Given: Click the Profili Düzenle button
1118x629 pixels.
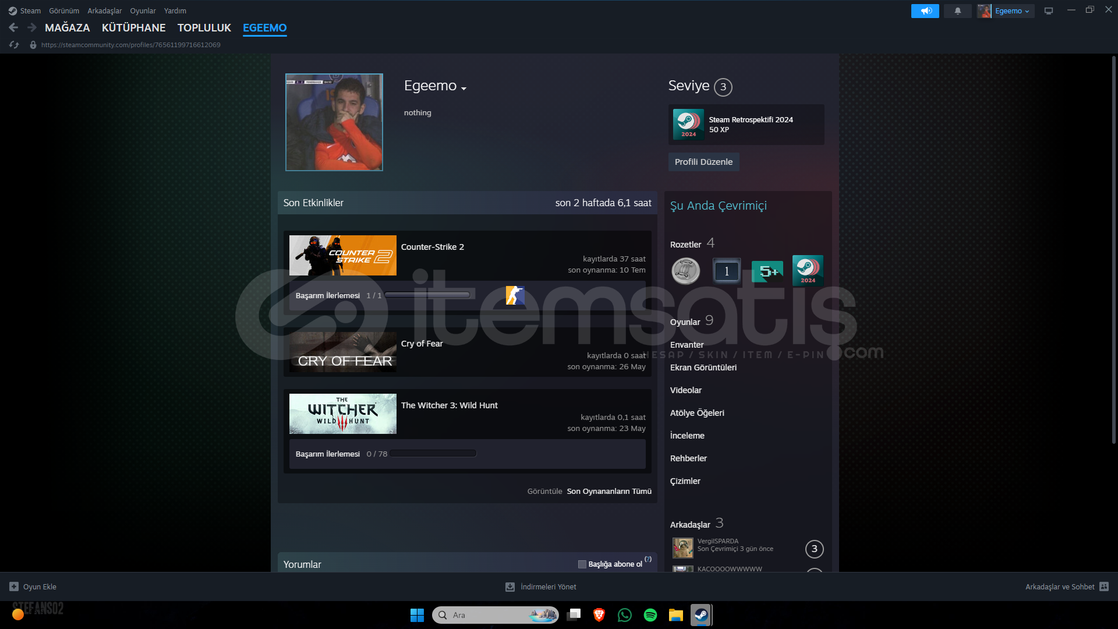Looking at the screenshot, I should coord(703,161).
